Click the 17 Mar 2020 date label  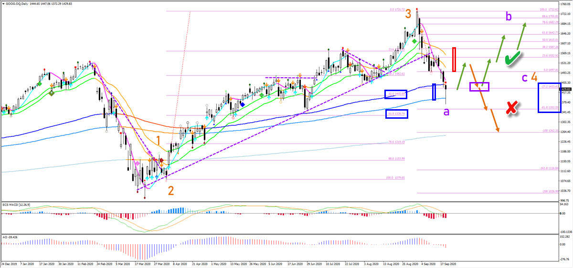click(x=142, y=264)
